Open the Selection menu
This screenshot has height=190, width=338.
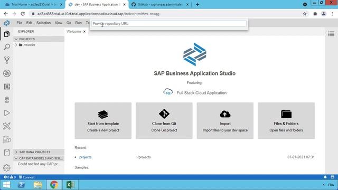(43, 23)
